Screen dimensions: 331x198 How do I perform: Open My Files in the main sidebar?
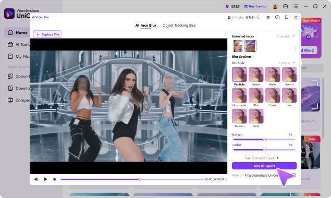click(19, 56)
